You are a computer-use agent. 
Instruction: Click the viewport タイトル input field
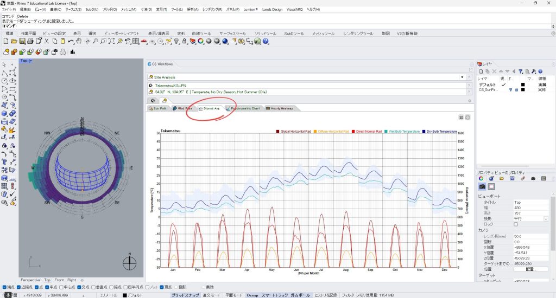tap(529, 202)
